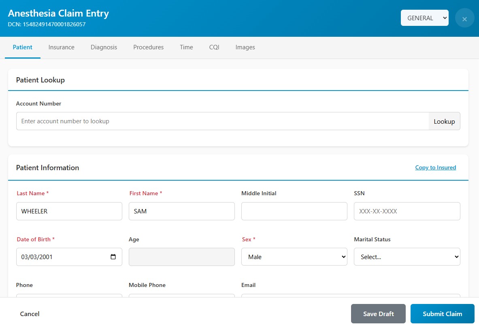
Task: Click the Lookup button
Action: click(x=444, y=121)
